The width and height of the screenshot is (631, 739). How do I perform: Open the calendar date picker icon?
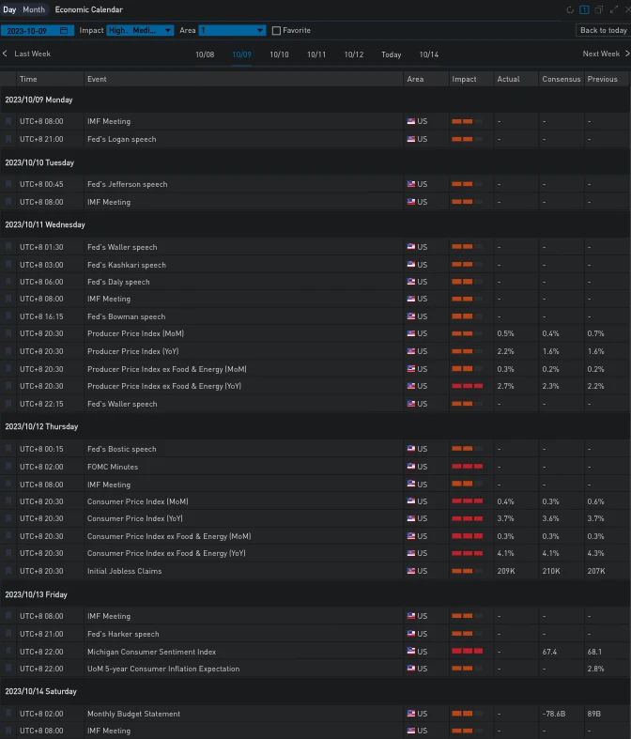click(64, 30)
